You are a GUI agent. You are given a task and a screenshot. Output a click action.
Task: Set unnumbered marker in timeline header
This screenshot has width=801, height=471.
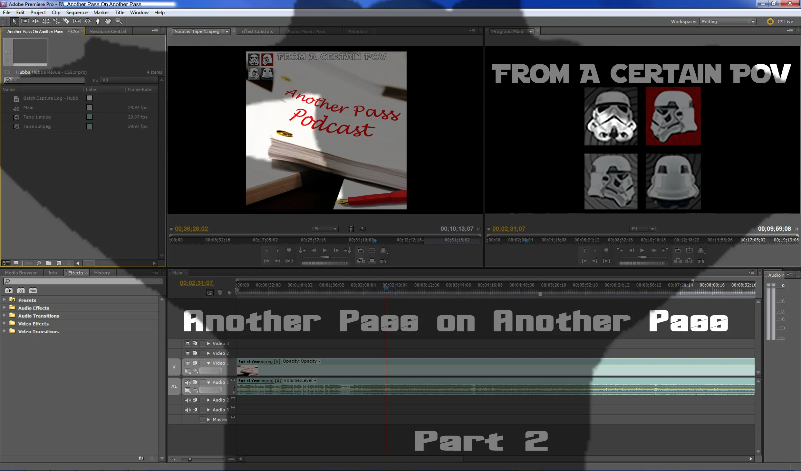pos(229,292)
